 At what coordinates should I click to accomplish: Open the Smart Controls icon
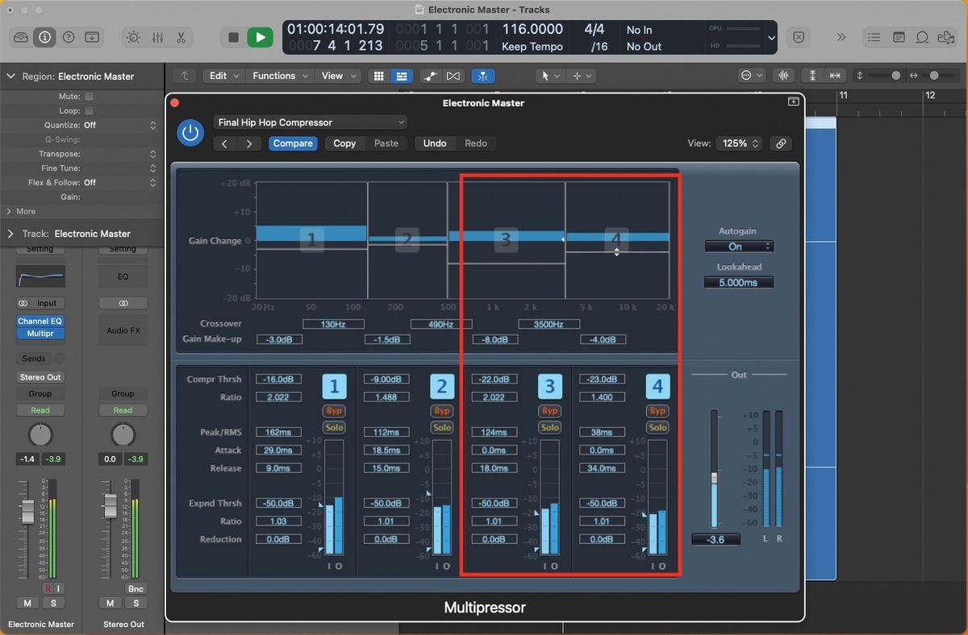pyautogui.click(x=133, y=37)
